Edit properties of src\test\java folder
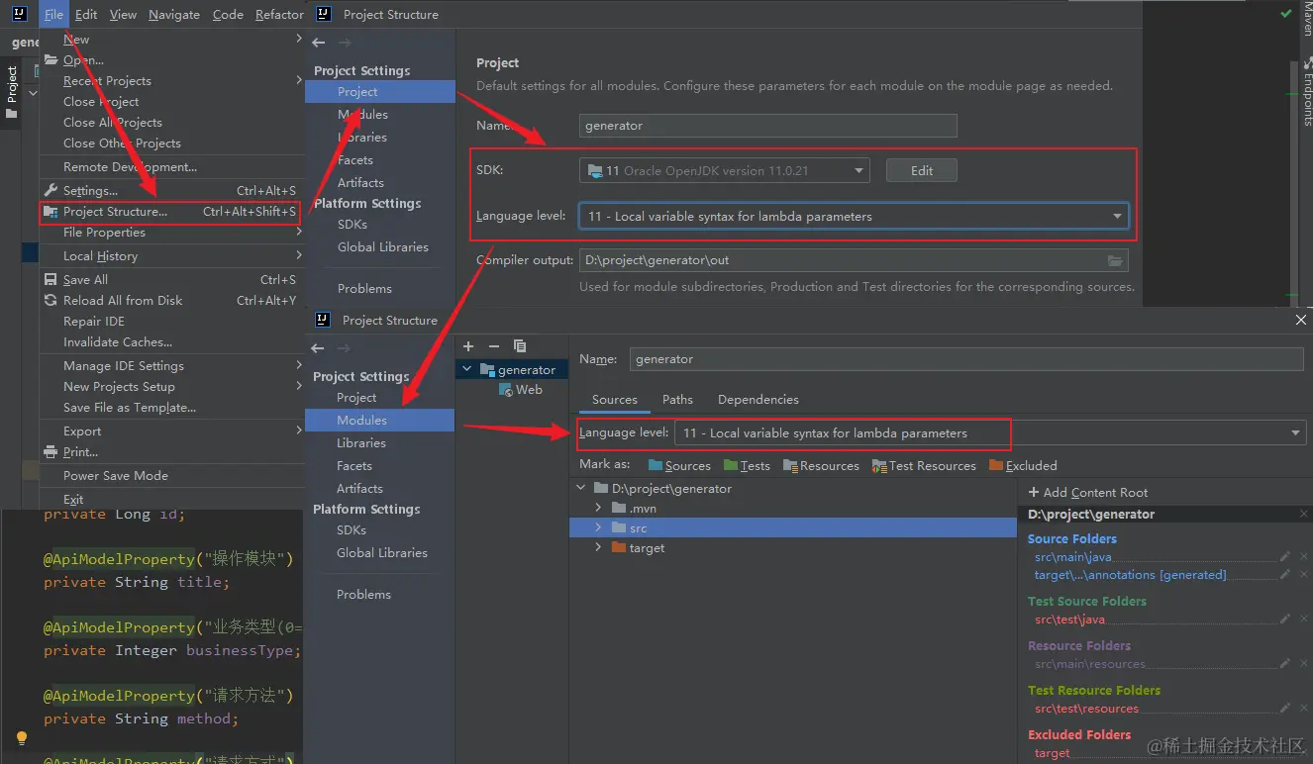 pos(1285,620)
